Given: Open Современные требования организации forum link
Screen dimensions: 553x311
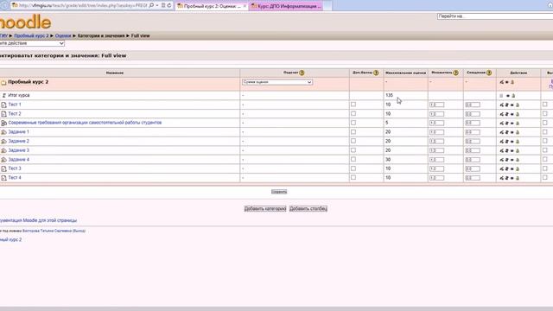Looking at the screenshot, I should [x=85, y=123].
